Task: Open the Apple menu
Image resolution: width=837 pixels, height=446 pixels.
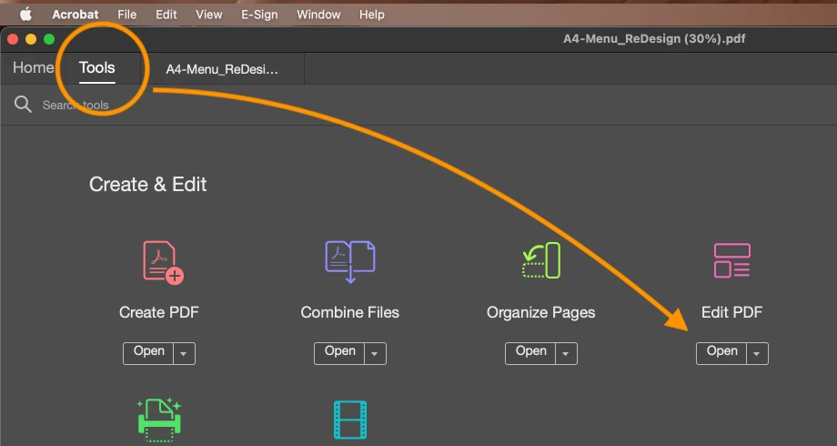Action: pyautogui.click(x=25, y=15)
